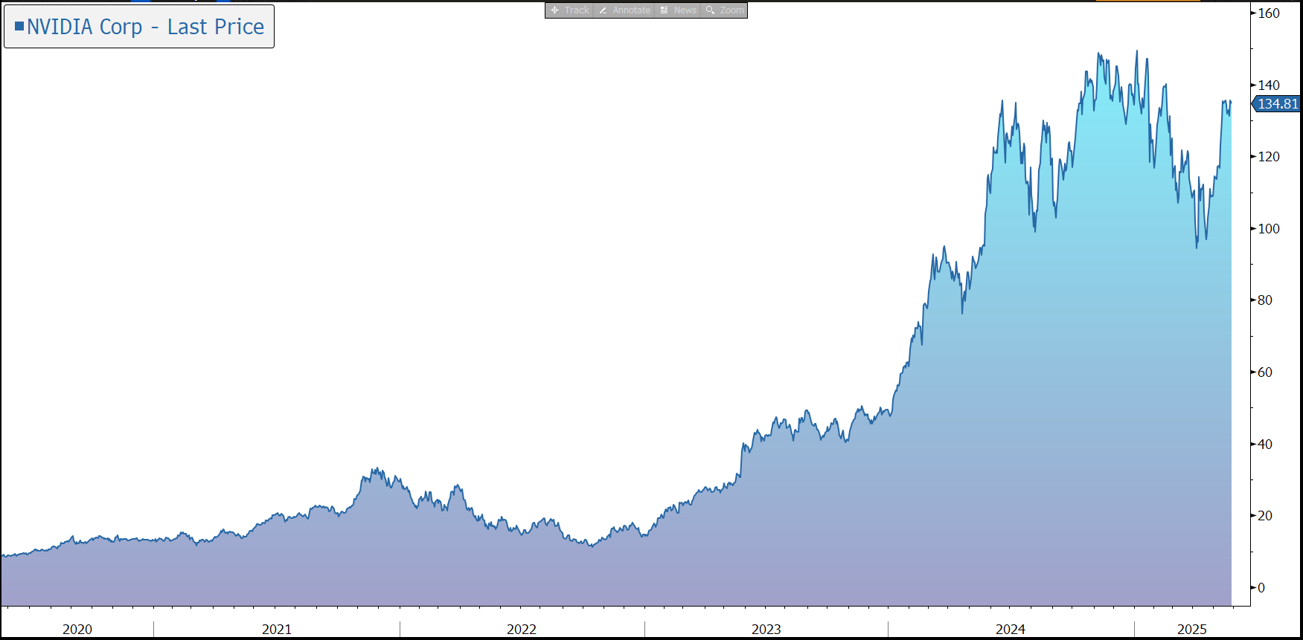Click the 2022 year label
Viewport: 1303px width, 640px height.
522,630
